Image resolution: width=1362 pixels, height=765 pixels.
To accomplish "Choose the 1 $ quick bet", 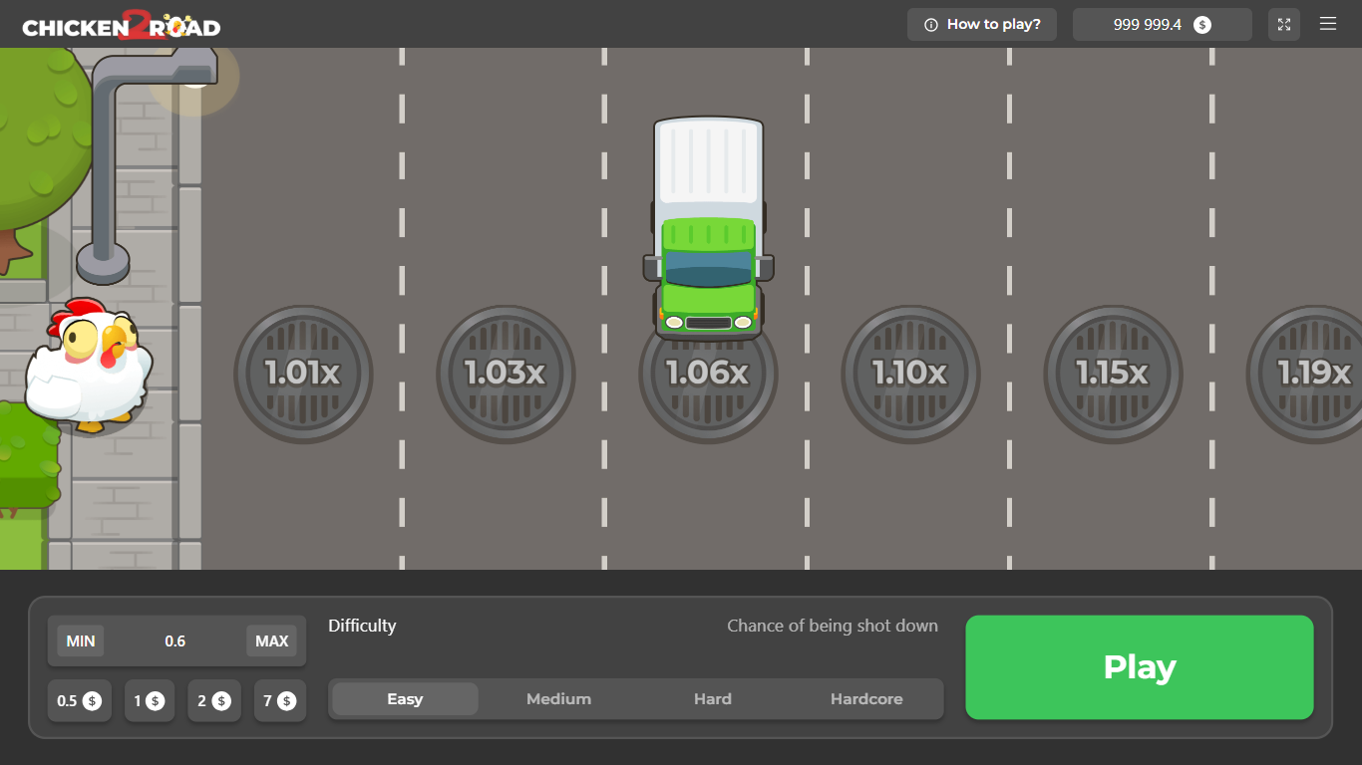I will pyautogui.click(x=150, y=701).
